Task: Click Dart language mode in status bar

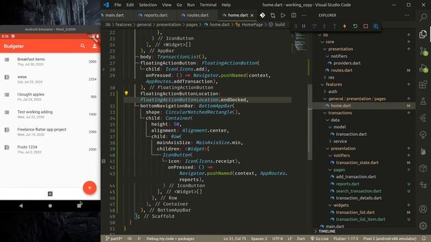Action: coord(301,239)
